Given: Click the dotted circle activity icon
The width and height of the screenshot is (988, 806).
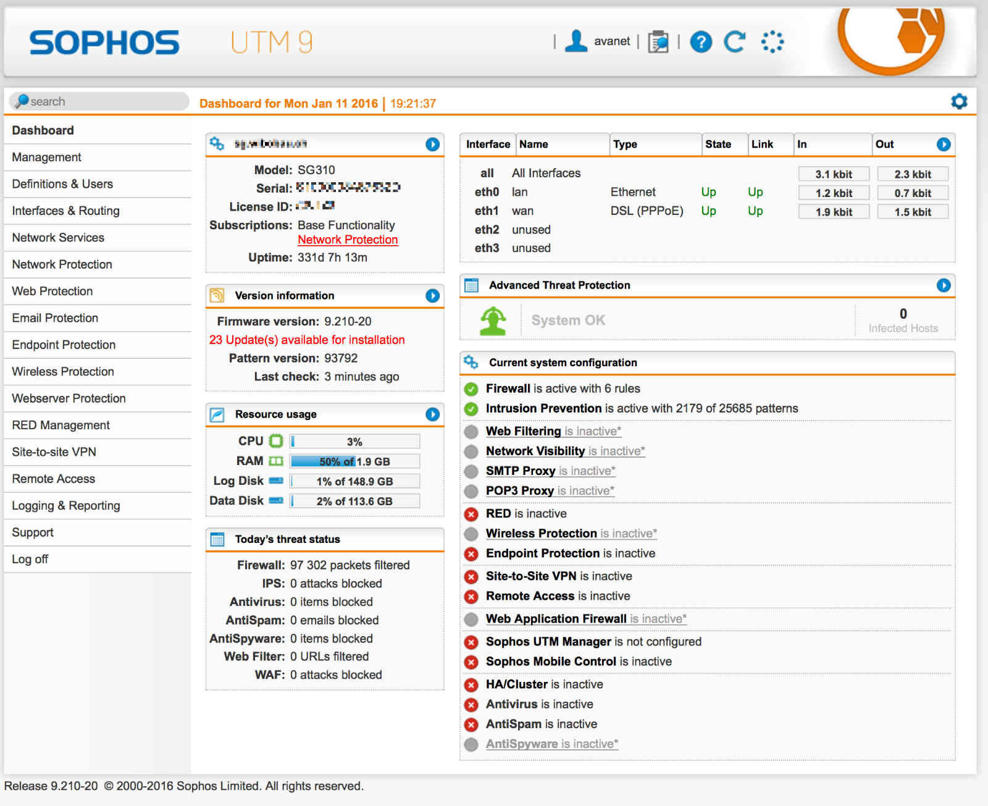Looking at the screenshot, I should coord(772,42).
